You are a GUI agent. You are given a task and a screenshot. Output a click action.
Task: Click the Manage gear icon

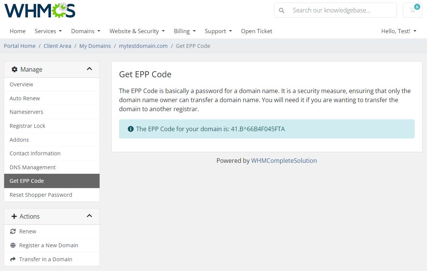coord(14,69)
